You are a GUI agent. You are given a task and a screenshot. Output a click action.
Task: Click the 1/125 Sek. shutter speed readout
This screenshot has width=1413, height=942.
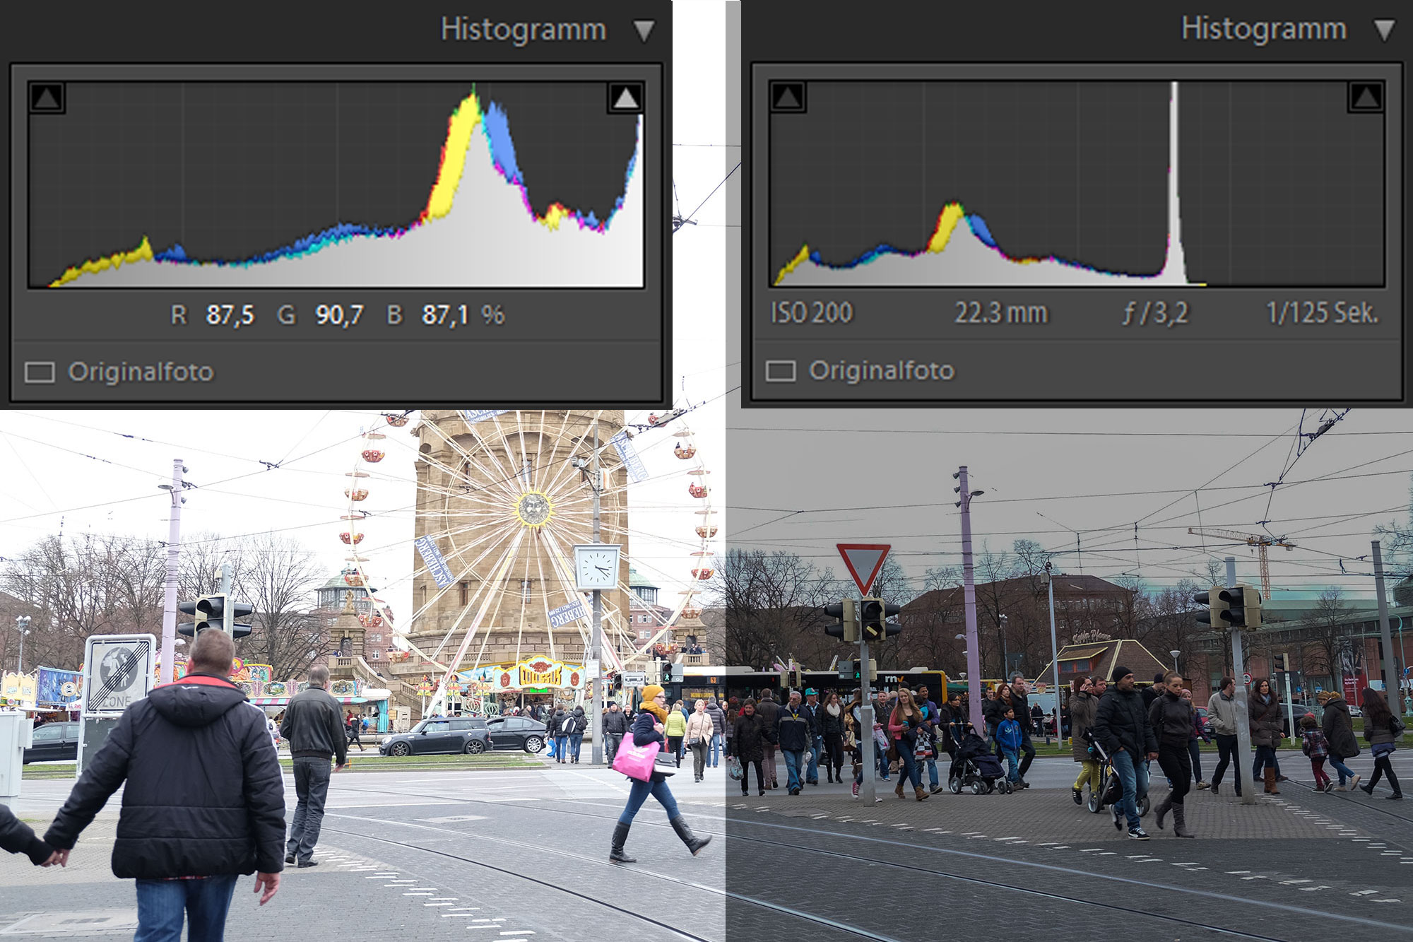1322,312
